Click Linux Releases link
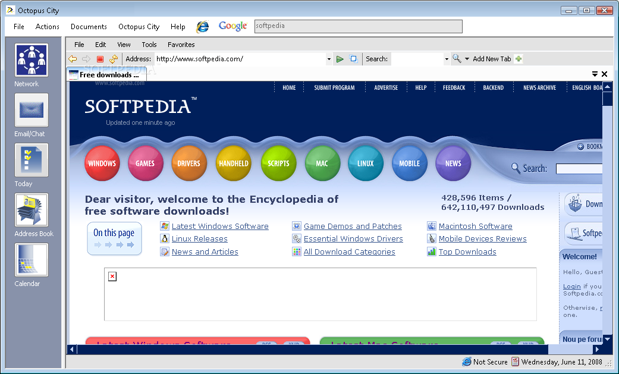This screenshot has height=374, width=619. 199,239
